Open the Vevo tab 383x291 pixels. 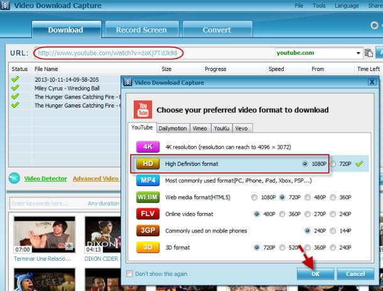pos(242,128)
